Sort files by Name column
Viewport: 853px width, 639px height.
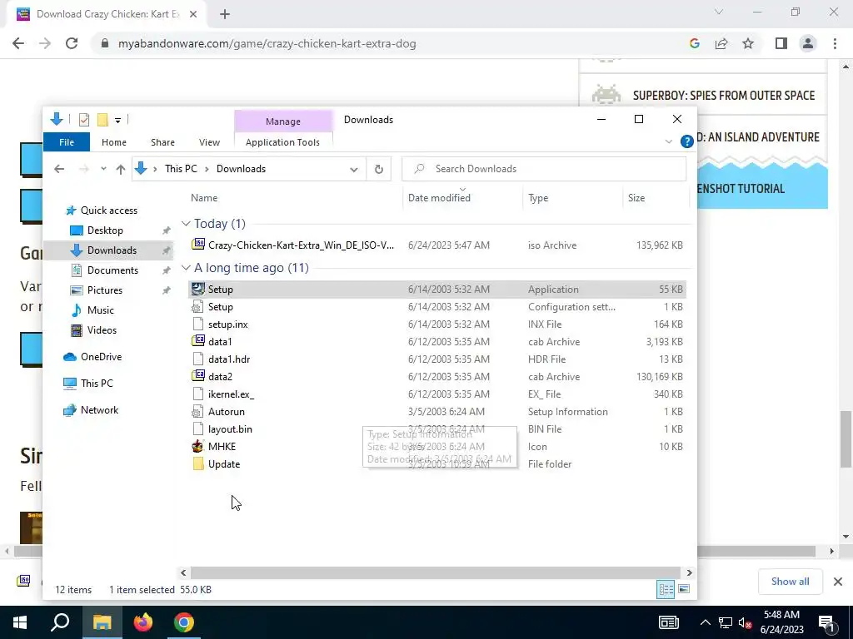click(x=294, y=198)
